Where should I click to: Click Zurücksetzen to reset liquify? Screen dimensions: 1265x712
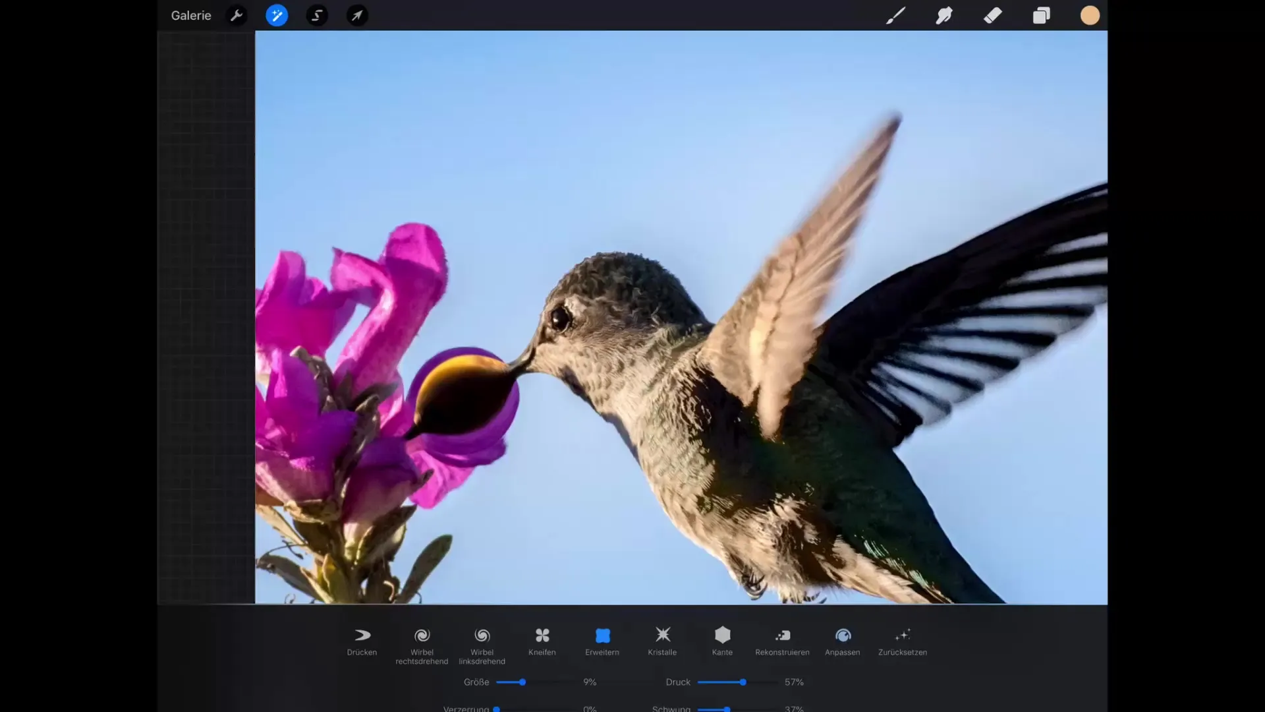903,641
